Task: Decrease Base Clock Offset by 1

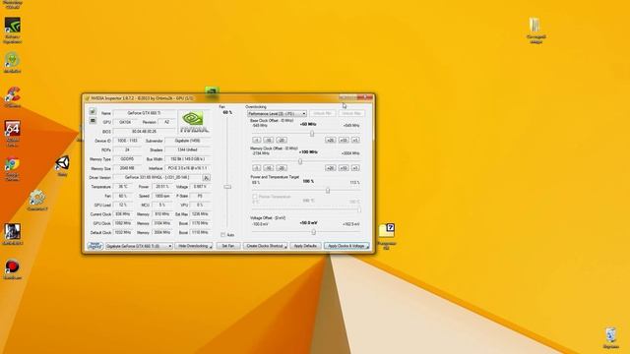Action: tap(257, 140)
